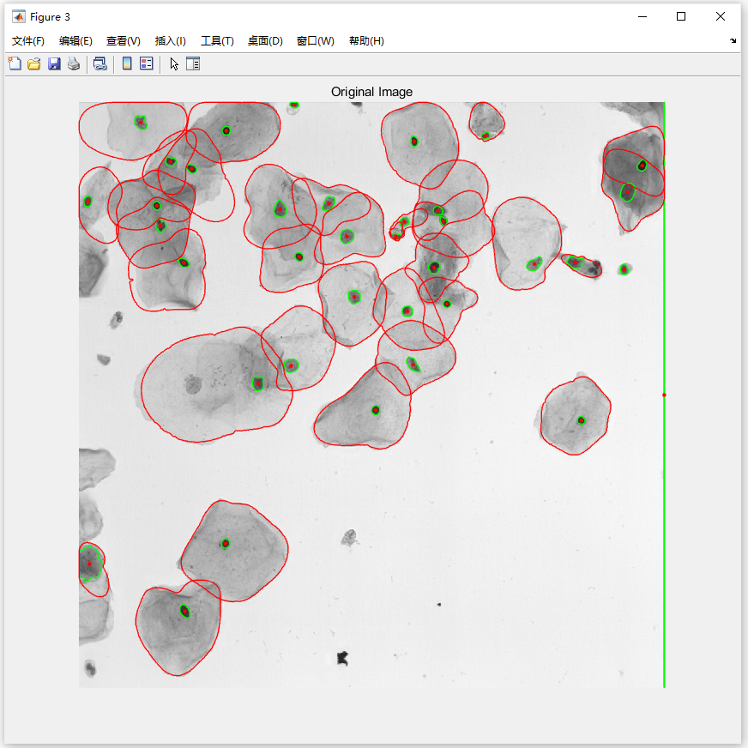The image size is (748, 748).
Task: Select the 'Original Image' plot title
Action: [371, 92]
